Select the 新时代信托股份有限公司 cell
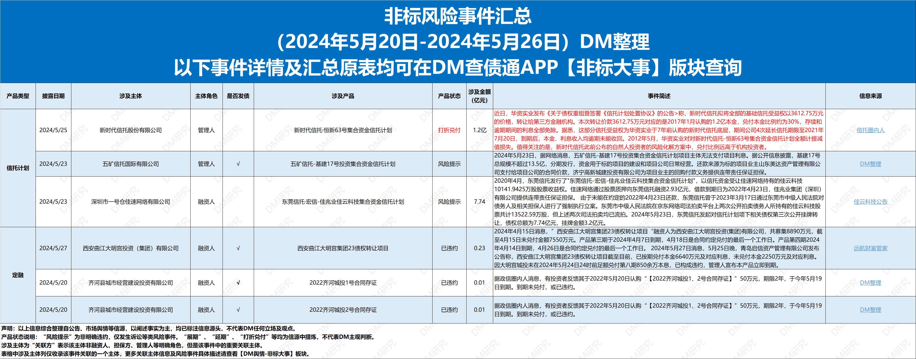The height and width of the screenshot is (359, 916). pyautogui.click(x=130, y=130)
